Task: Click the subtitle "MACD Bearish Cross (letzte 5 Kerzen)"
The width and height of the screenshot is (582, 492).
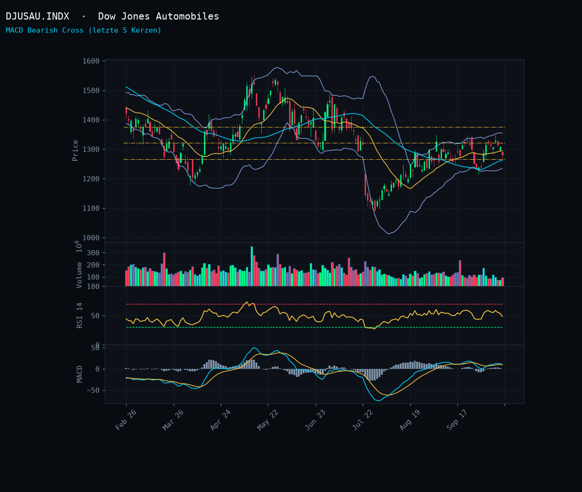Action: click(x=84, y=30)
